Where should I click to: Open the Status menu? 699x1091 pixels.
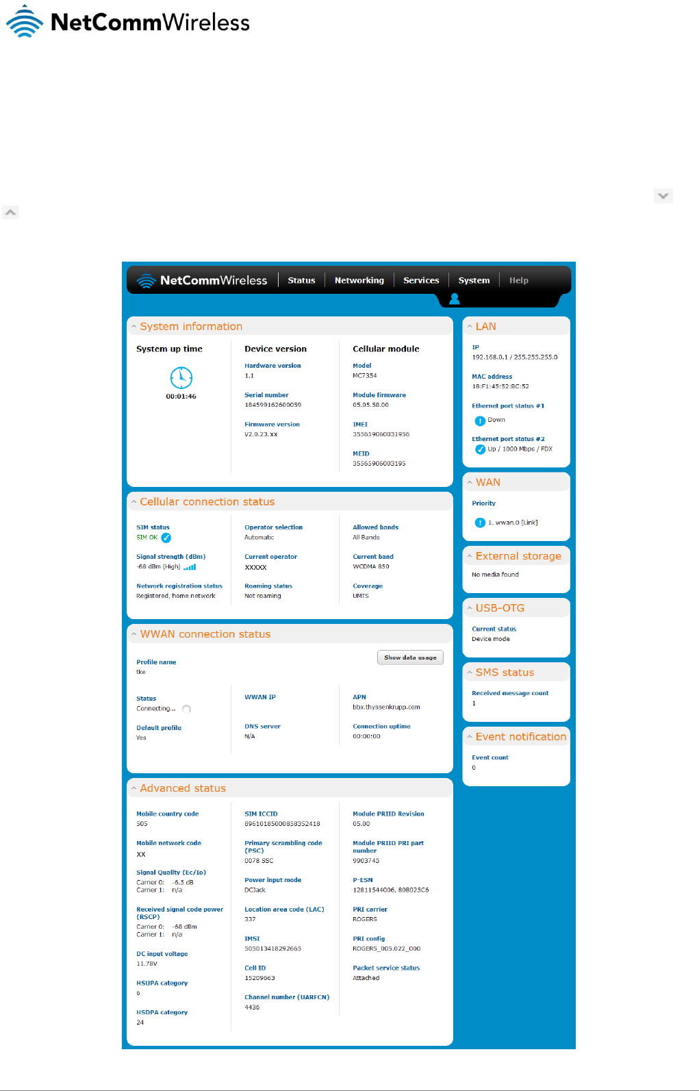(x=301, y=280)
